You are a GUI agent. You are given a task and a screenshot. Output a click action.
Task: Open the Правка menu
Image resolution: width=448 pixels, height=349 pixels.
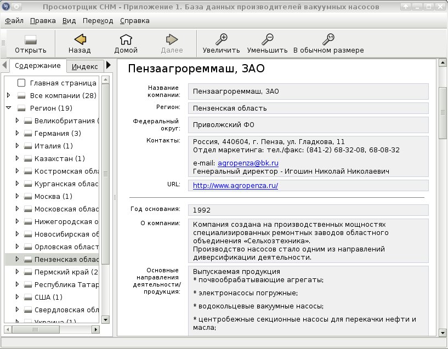pyautogui.click(x=43, y=21)
